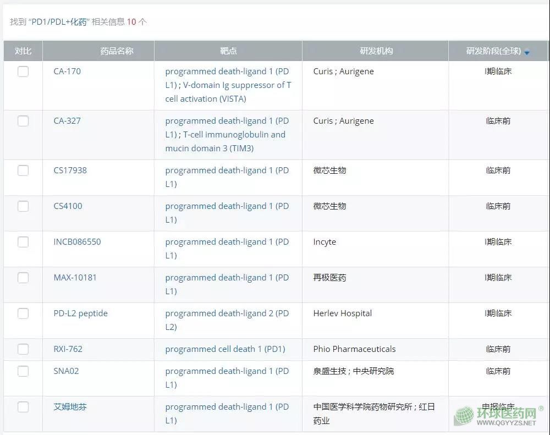
Task: Follow the 艾姆地芬 drug name link
Action: tap(70, 407)
